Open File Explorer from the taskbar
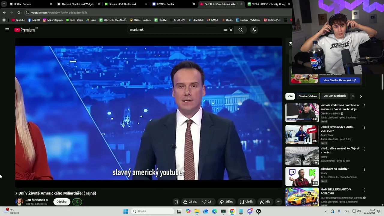Image resolution: width=384 pixels, height=216 pixels. pyautogui.click(x=197, y=211)
